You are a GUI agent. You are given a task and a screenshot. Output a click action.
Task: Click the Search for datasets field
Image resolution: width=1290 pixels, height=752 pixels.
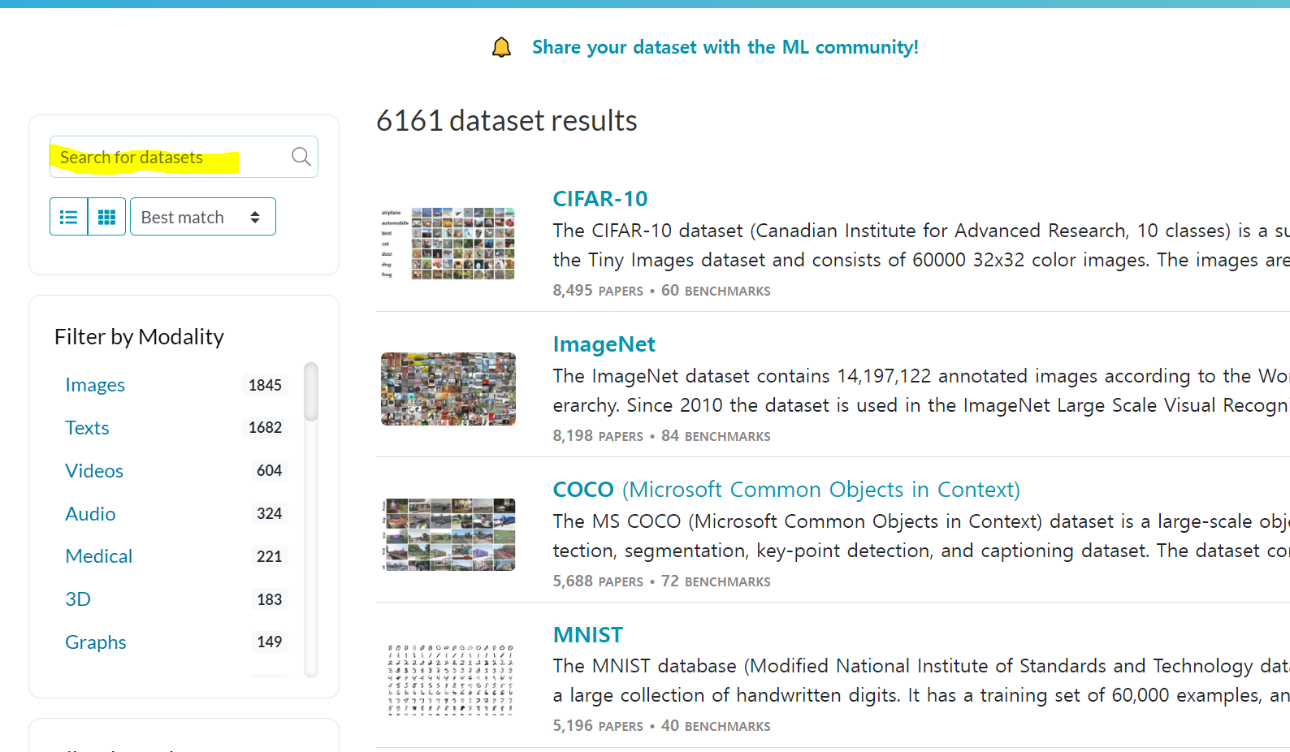tap(184, 157)
